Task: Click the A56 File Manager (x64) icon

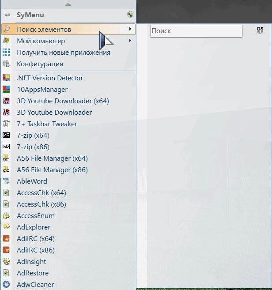Action: pyautogui.click(x=6, y=158)
